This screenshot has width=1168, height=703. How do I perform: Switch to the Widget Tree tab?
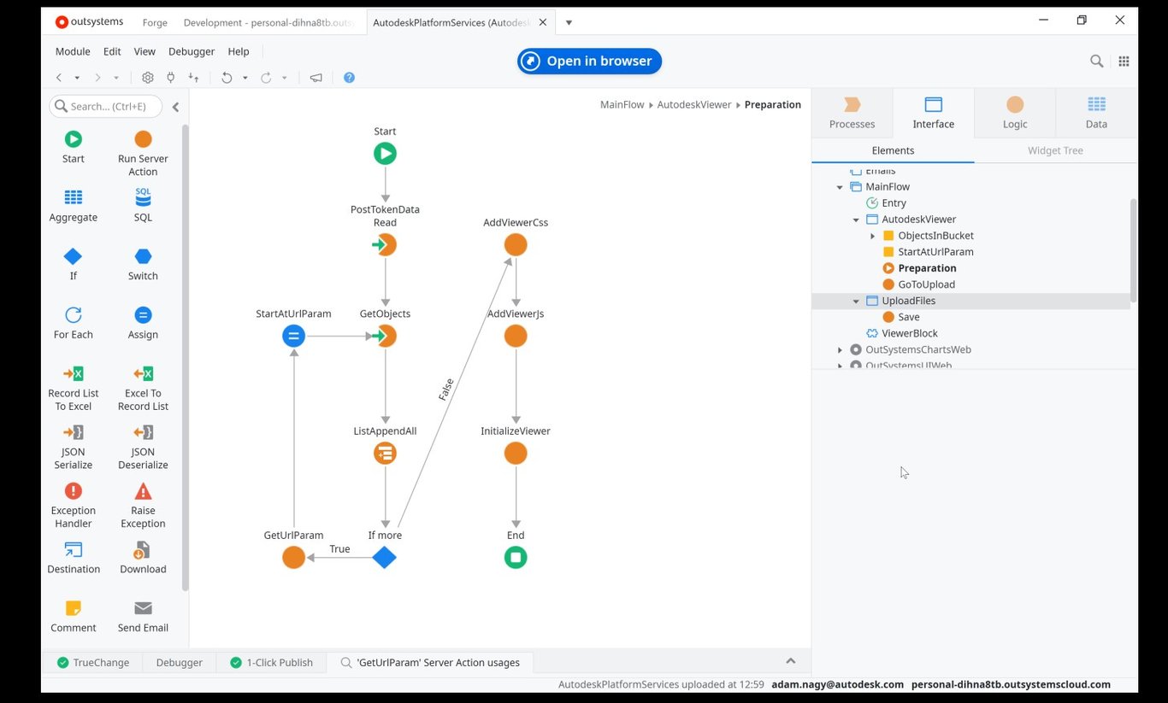[1054, 150]
